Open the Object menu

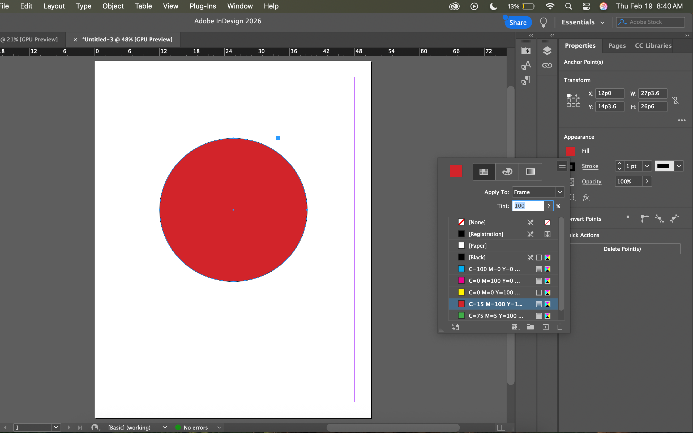coord(113,6)
